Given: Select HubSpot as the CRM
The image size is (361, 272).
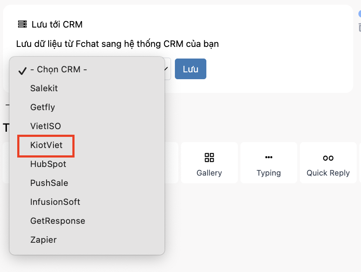Looking at the screenshot, I should pos(87,164).
